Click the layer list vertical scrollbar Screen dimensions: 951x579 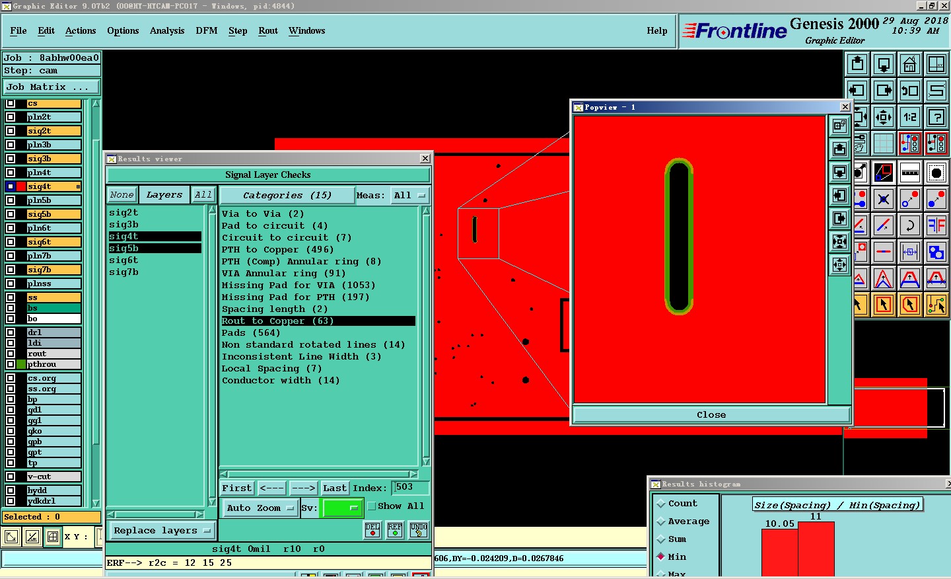coord(96,303)
